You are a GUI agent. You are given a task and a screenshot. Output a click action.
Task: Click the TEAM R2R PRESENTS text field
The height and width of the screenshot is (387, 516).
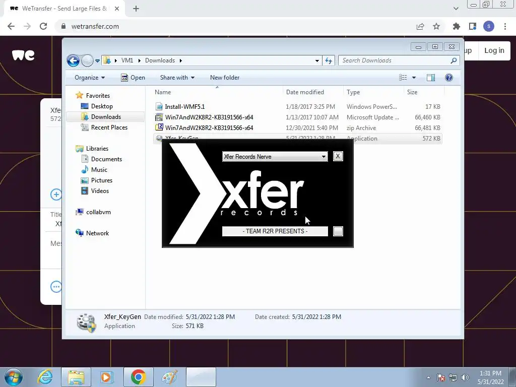tap(275, 231)
